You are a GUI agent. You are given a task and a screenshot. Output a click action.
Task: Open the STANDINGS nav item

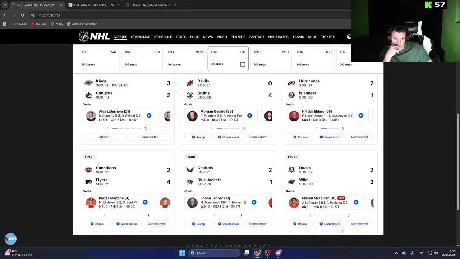(x=141, y=37)
